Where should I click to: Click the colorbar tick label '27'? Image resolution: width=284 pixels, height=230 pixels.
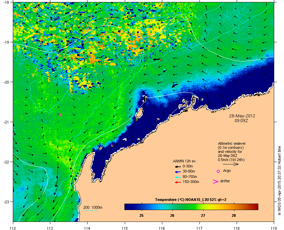pos(203,215)
